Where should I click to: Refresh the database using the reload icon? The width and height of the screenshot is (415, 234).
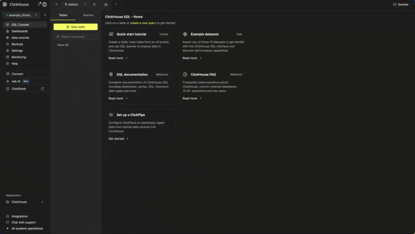[94, 4]
